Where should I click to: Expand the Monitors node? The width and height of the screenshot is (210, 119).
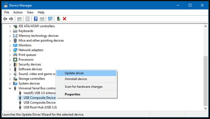tap(10, 45)
